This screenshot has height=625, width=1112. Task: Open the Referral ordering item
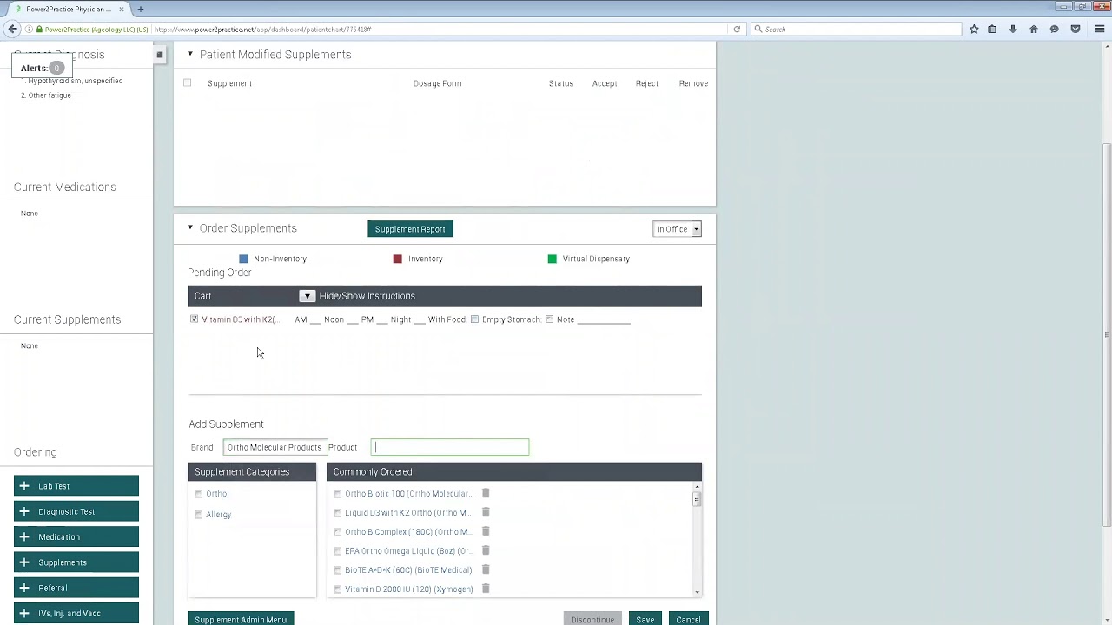76,588
